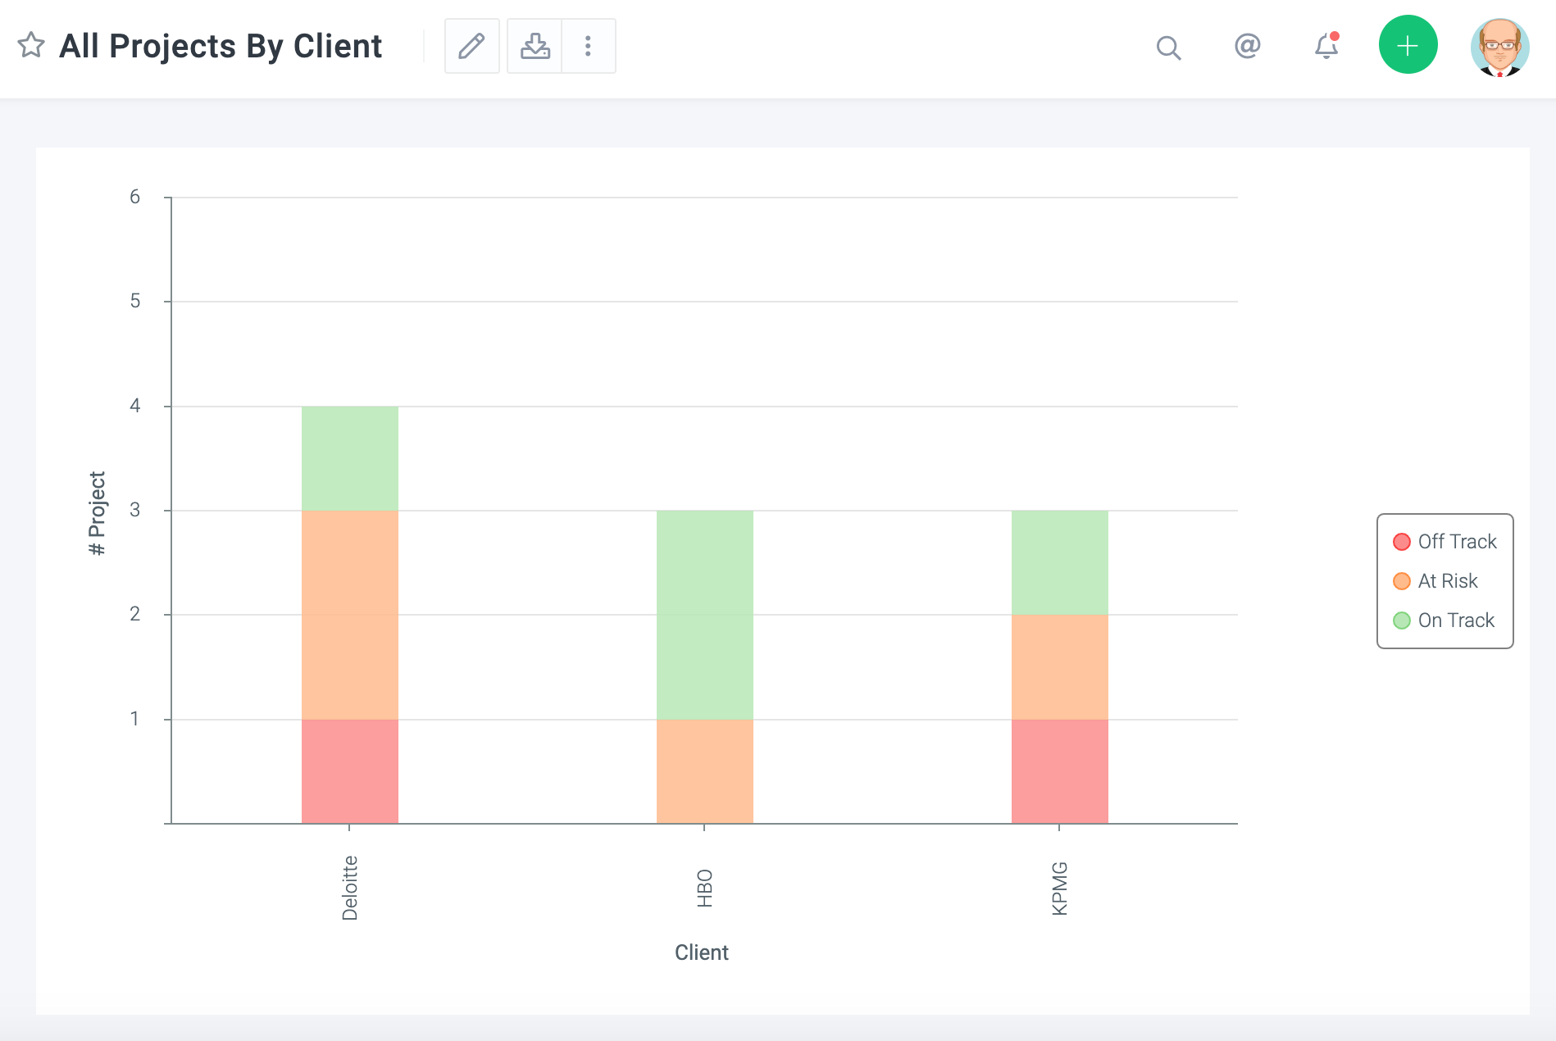
Task: Click the # Project y-axis title
Action: pos(97,514)
